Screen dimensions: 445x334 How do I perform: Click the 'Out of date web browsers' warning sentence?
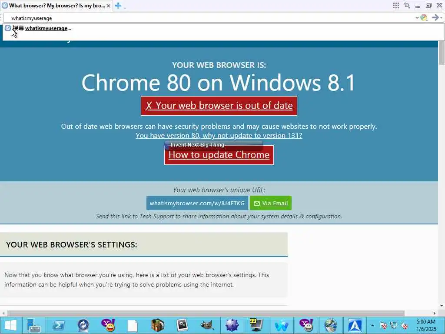point(219,127)
